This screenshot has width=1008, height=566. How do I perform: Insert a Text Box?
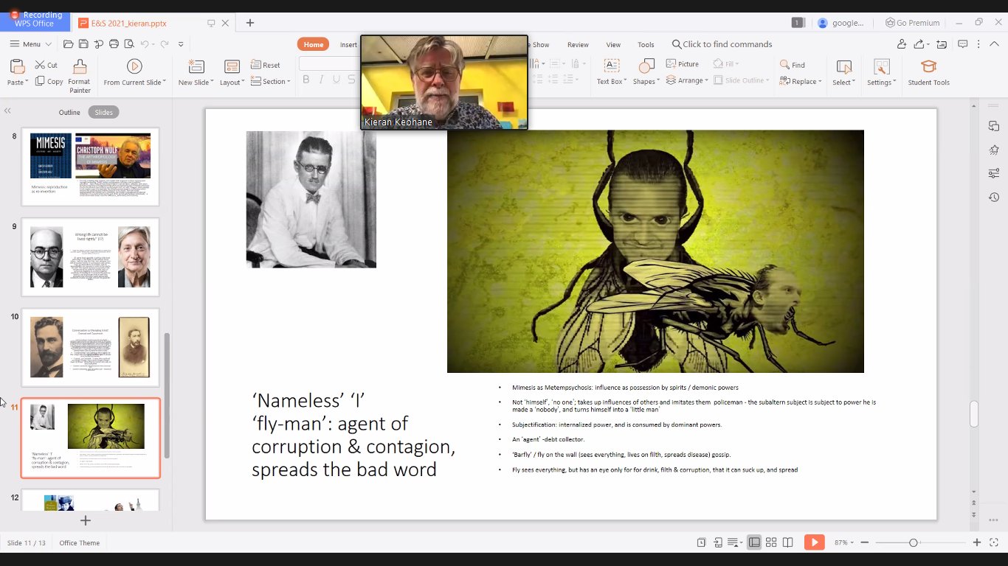pyautogui.click(x=612, y=73)
